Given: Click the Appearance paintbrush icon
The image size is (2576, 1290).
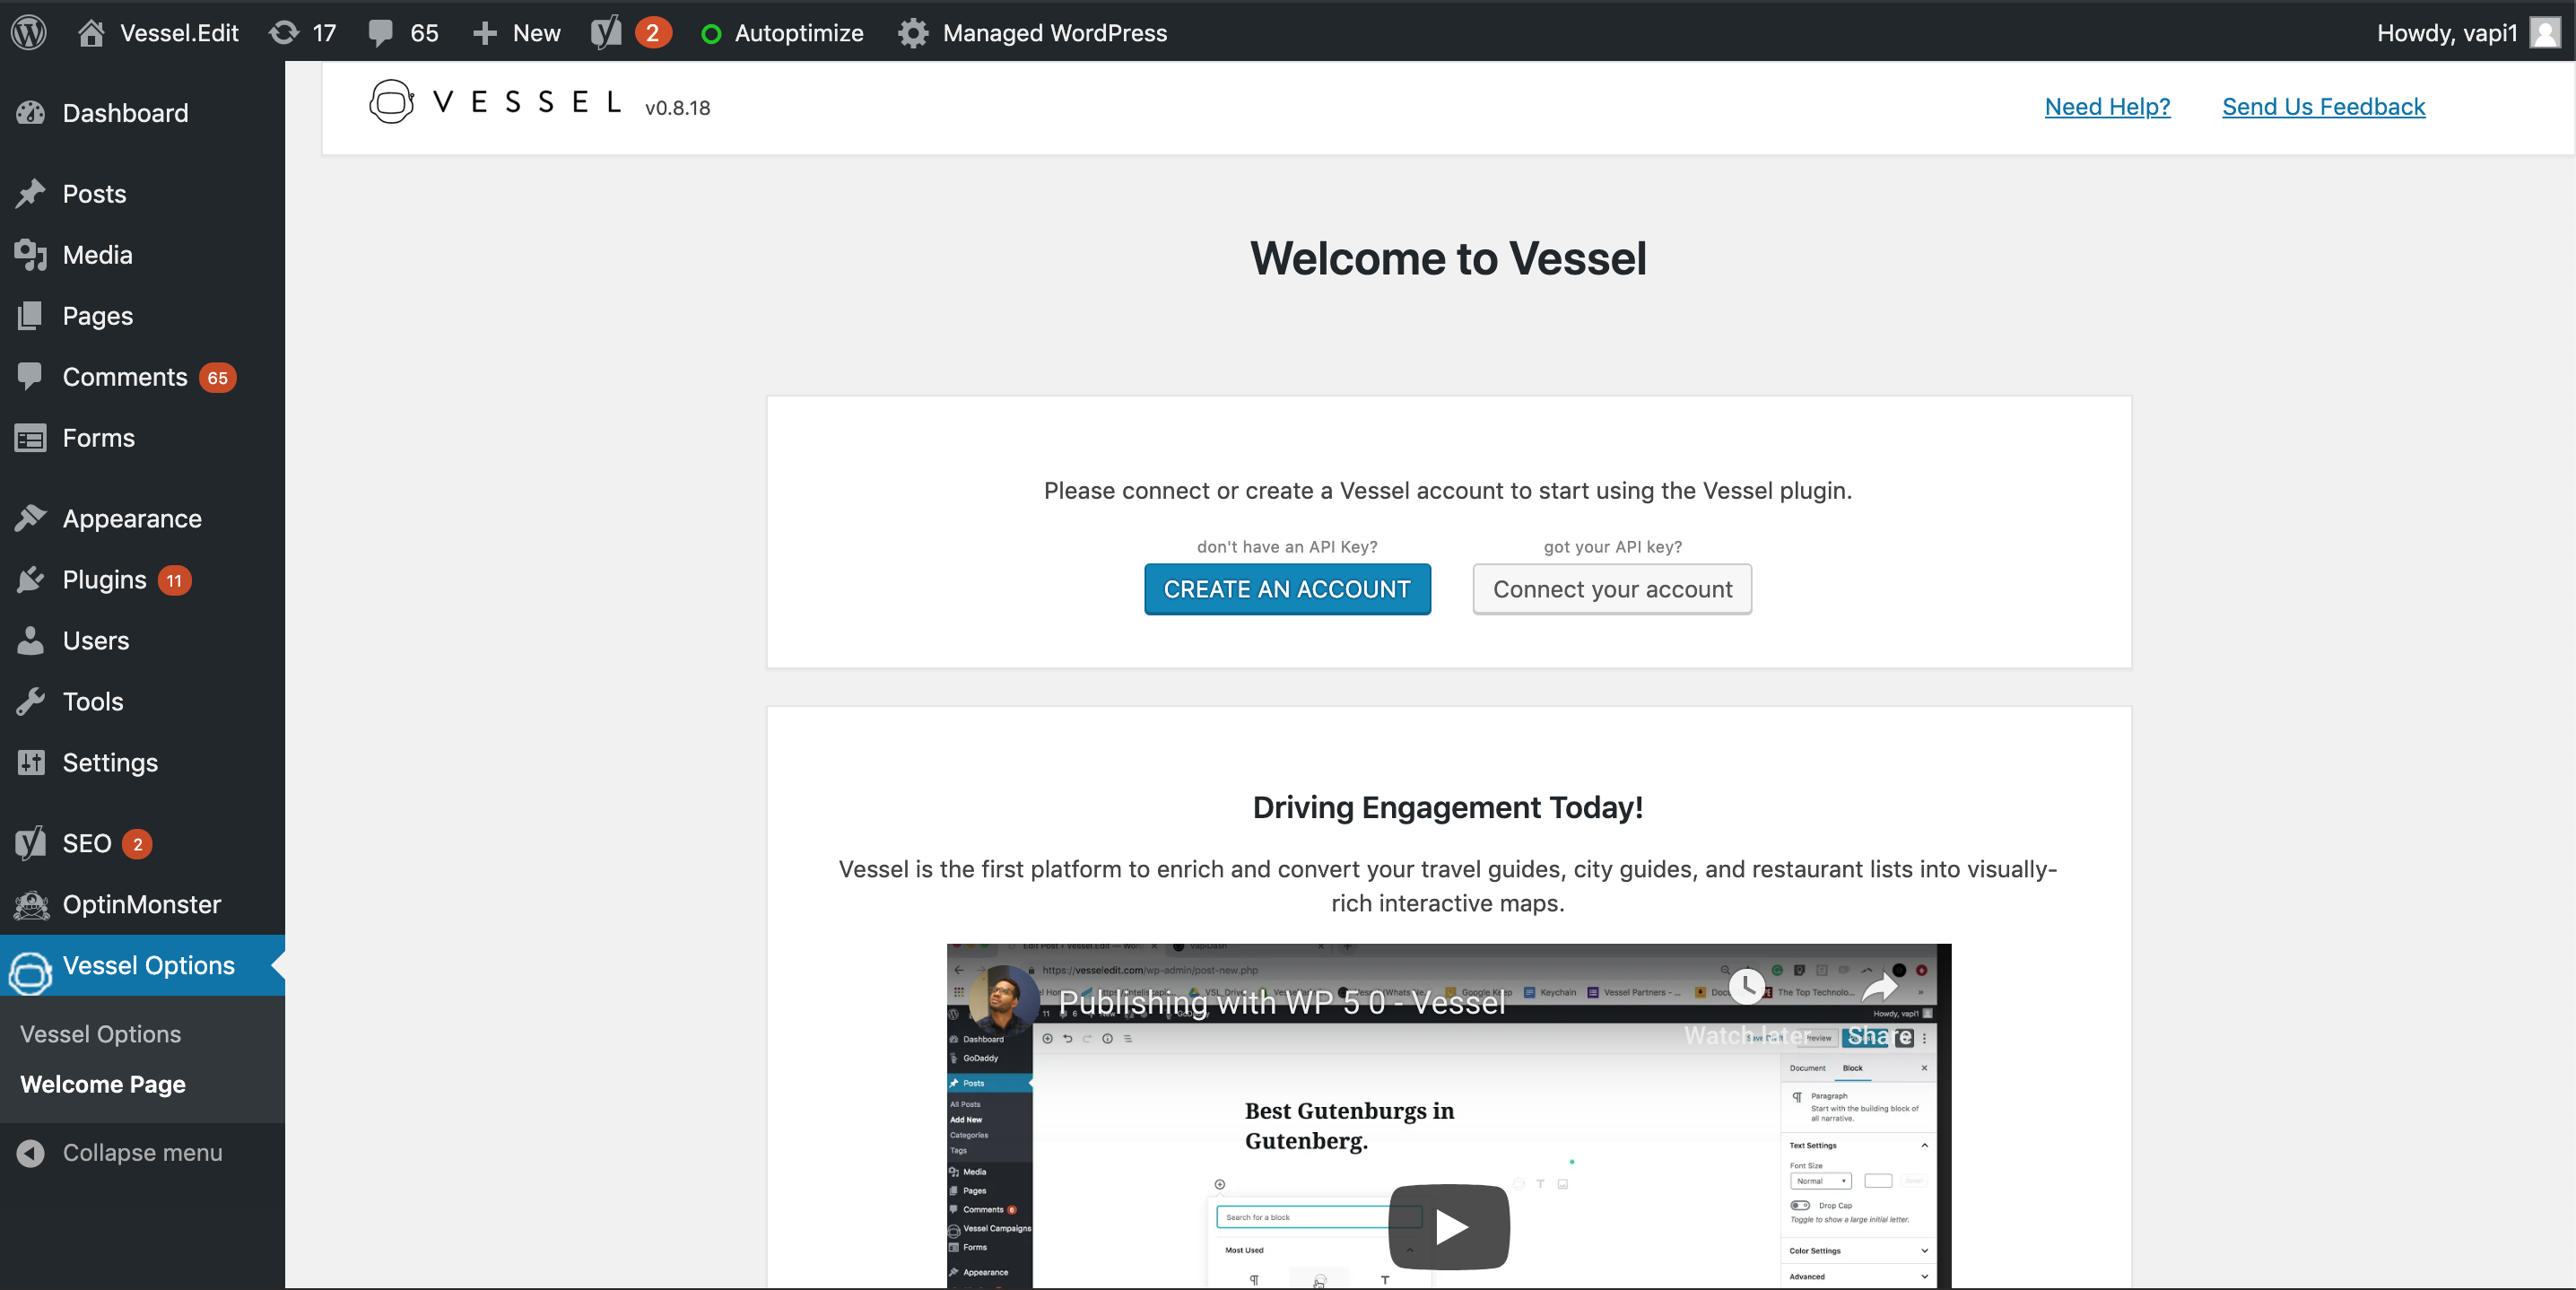Looking at the screenshot, I should tap(30, 518).
